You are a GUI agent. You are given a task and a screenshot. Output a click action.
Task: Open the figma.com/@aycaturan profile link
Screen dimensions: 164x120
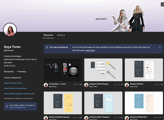[17, 107]
